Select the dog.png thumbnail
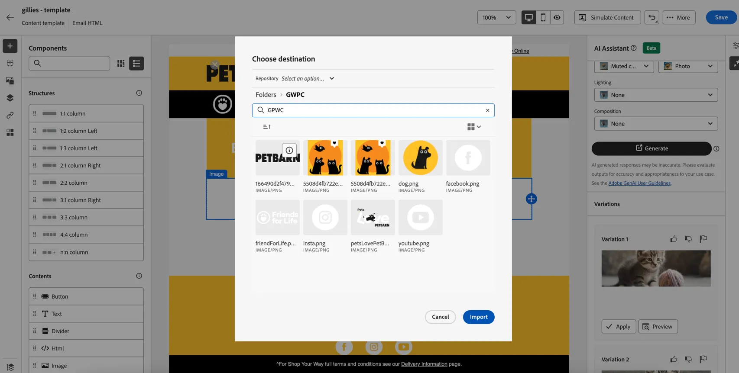This screenshot has height=373, width=739. (x=420, y=158)
